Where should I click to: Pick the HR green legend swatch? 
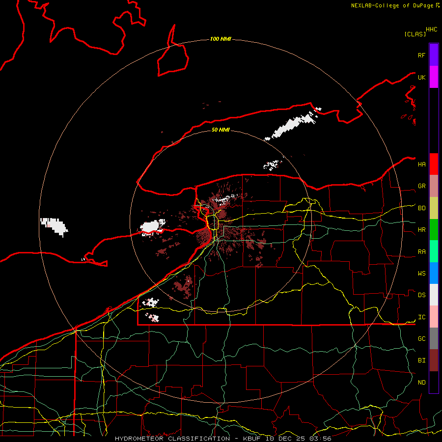[434, 230]
